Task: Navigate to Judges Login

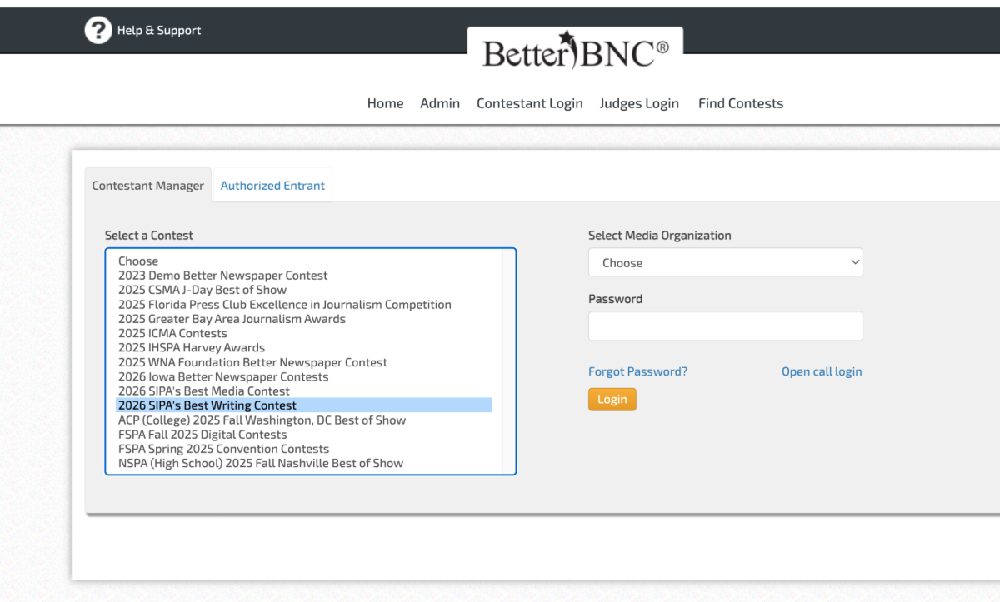Action: pos(639,103)
